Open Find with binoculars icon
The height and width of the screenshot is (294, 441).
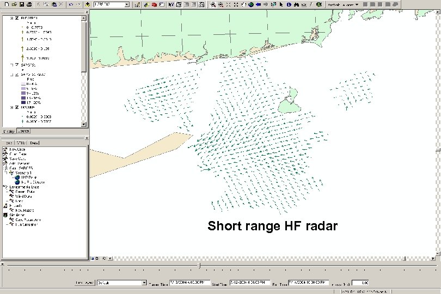point(296,4)
